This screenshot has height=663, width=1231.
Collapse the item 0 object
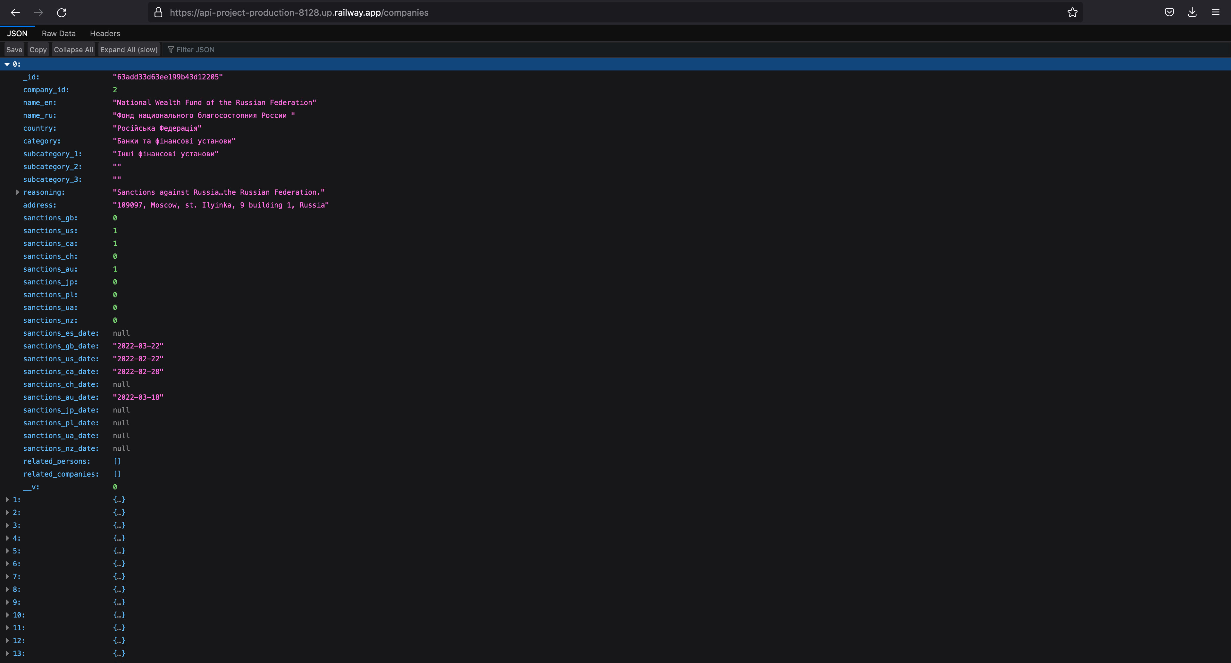[7, 64]
